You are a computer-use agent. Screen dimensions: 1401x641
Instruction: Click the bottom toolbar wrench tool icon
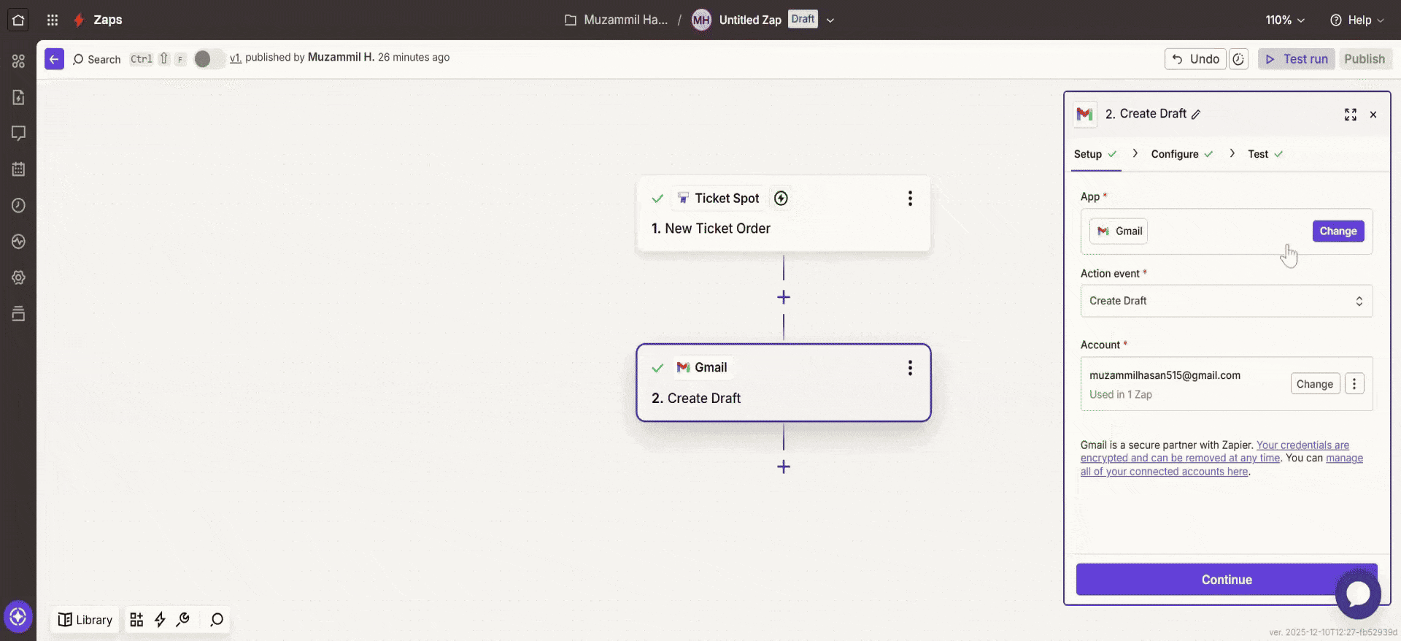(183, 620)
